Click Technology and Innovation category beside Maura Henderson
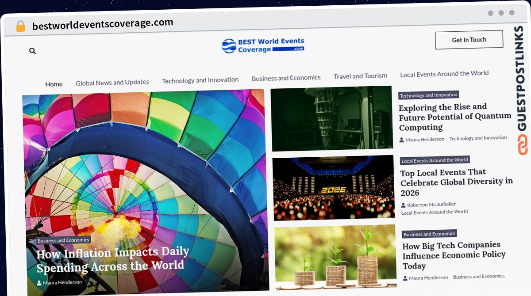Screen dimensions: 531x296 pyautogui.click(x=478, y=138)
